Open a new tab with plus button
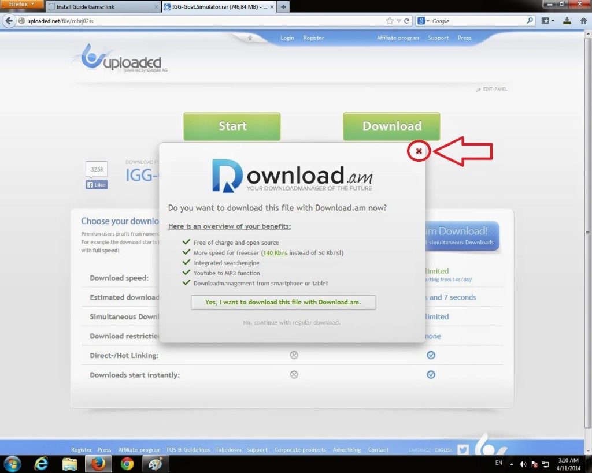The height and width of the screenshot is (473, 592). [283, 6]
